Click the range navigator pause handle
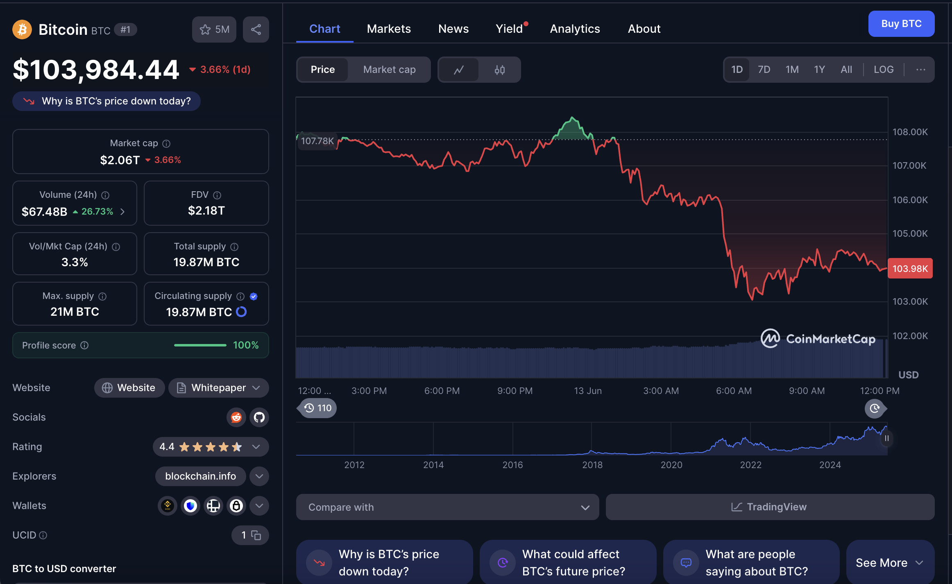Screen dimensions: 952x584 [x=886, y=439]
